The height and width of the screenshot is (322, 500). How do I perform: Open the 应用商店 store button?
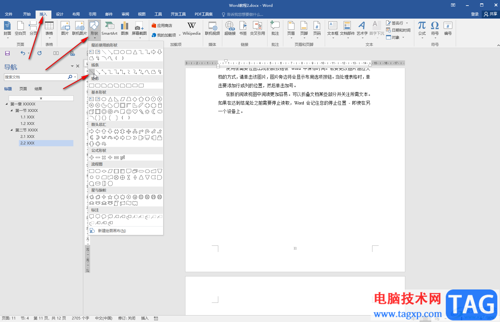coord(162,26)
